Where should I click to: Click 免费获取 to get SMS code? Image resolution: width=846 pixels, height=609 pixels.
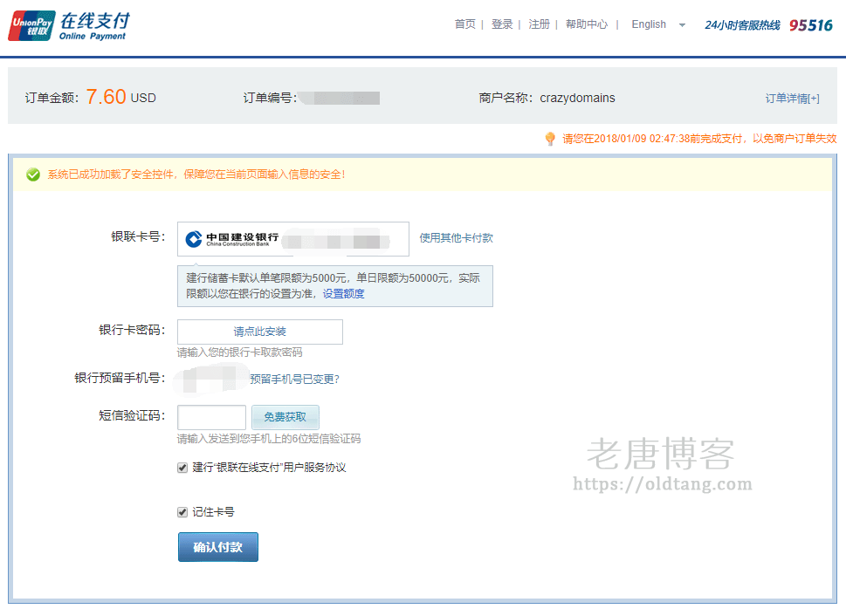(x=285, y=417)
